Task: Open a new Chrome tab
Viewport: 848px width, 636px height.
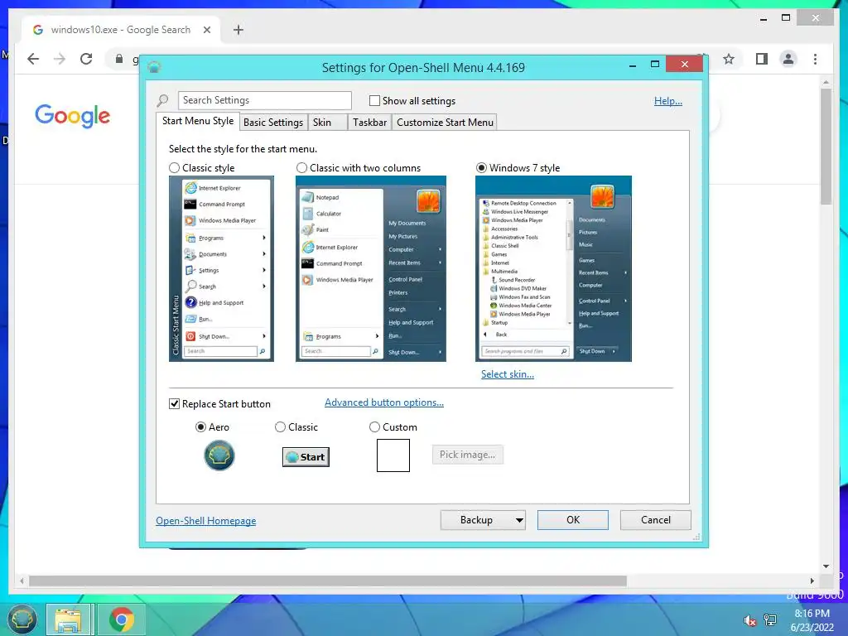Action: (238, 30)
